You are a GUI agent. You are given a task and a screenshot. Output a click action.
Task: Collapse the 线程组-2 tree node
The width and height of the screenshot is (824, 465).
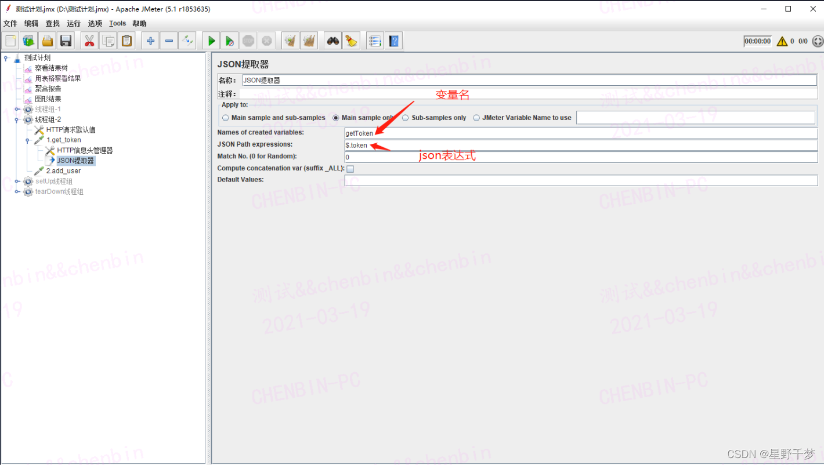(17, 119)
